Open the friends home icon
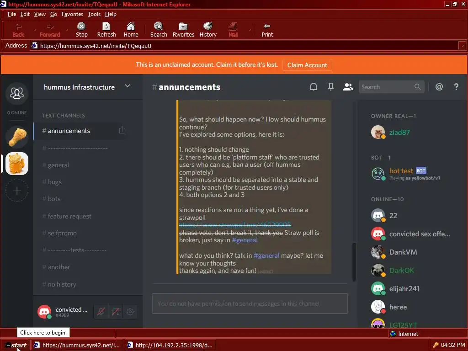468x351 pixels. [17, 93]
